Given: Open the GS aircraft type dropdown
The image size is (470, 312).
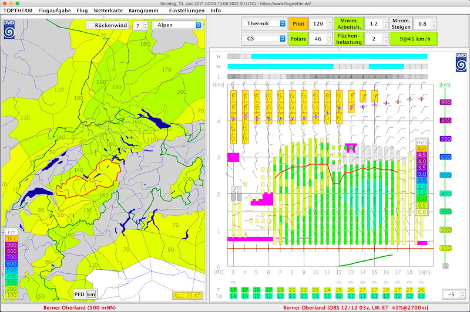Looking at the screenshot, I should [x=264, y=39].
